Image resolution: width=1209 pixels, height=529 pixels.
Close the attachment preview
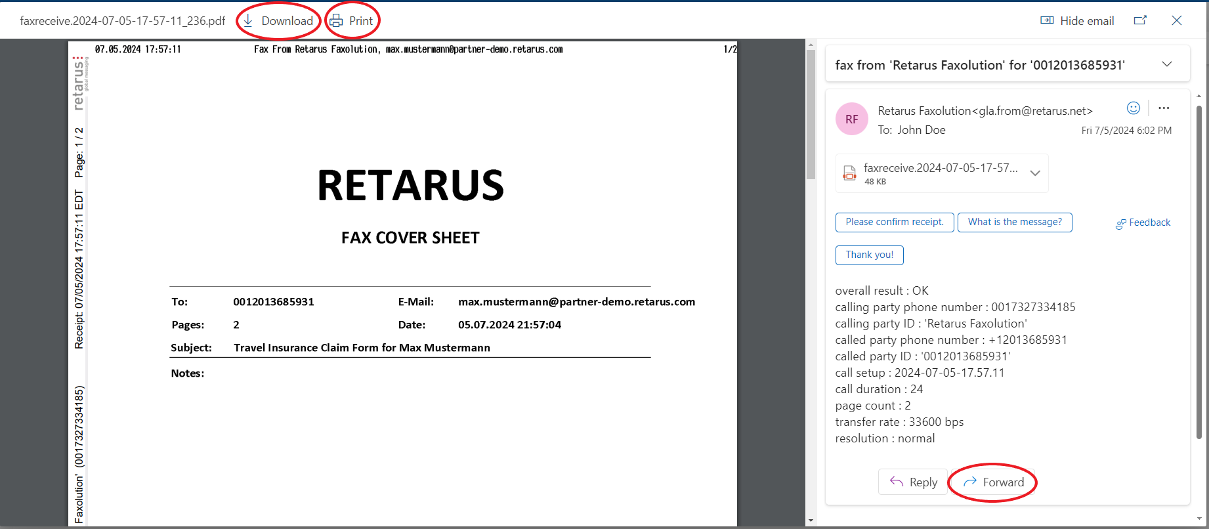tap(1177, 20)
